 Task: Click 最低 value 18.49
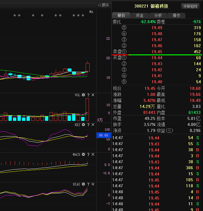click(195, 100)
